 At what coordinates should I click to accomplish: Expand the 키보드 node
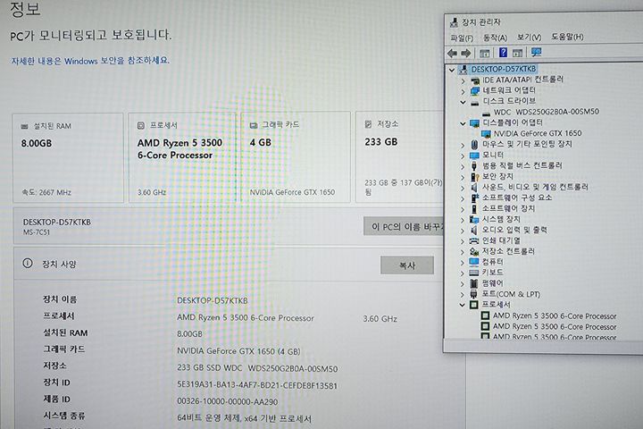[x=463, y=273]
